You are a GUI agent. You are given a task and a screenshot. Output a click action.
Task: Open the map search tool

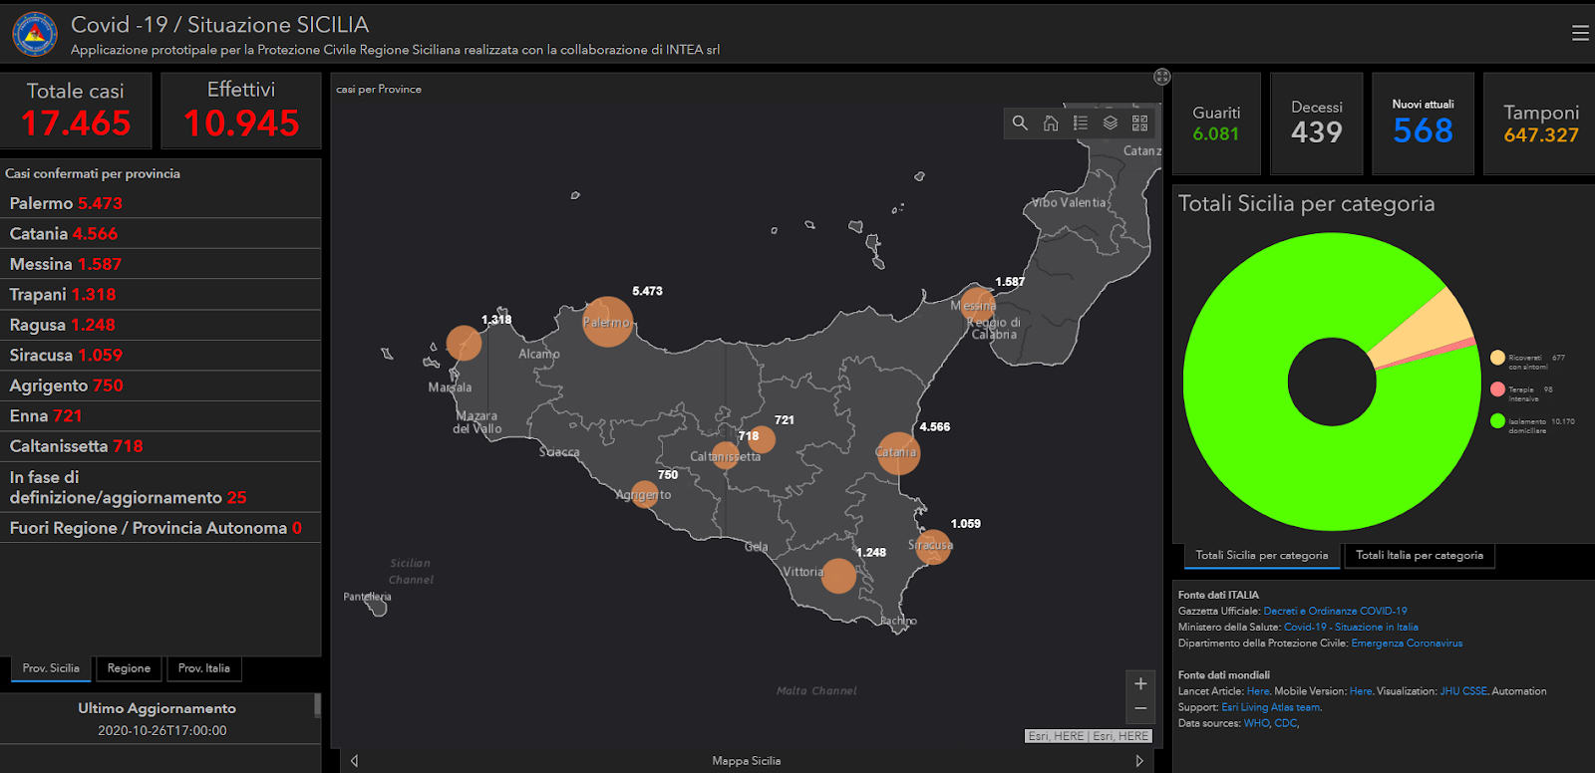[x=1020, y=123]
